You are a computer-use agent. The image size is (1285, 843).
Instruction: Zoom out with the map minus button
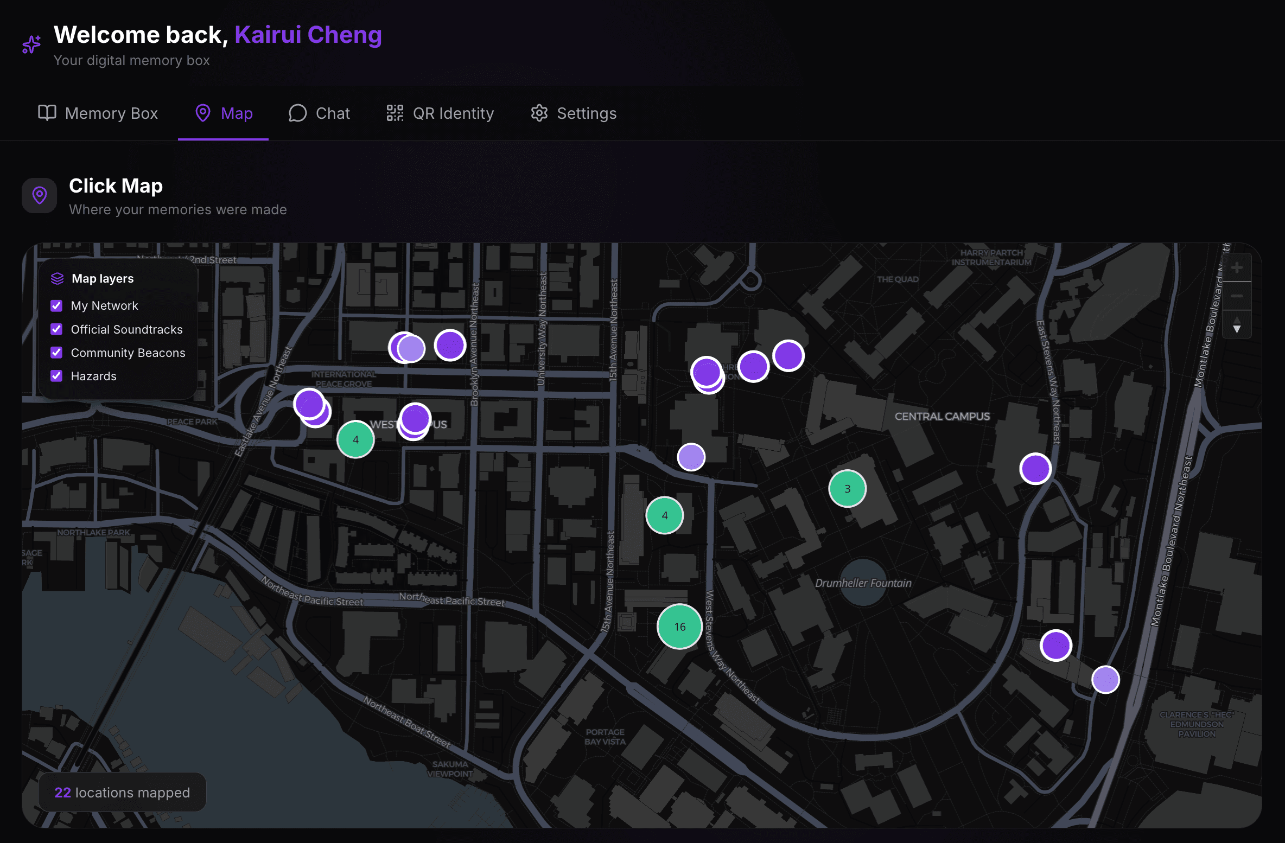tap(1237, 296)
